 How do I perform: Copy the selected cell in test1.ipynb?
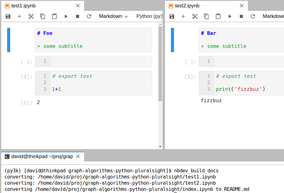click(43, 16)
